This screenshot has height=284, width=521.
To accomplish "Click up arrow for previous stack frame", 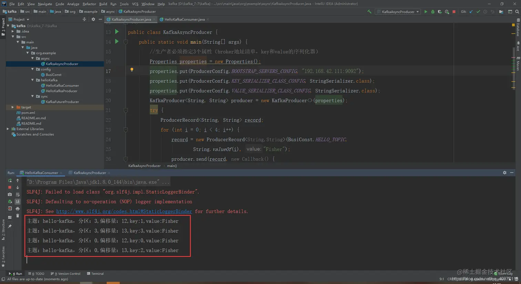I will tap(18, 180).
